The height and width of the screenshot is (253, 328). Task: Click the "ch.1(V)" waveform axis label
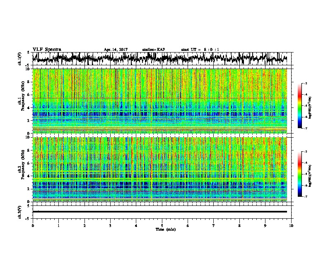coord(20,59)
